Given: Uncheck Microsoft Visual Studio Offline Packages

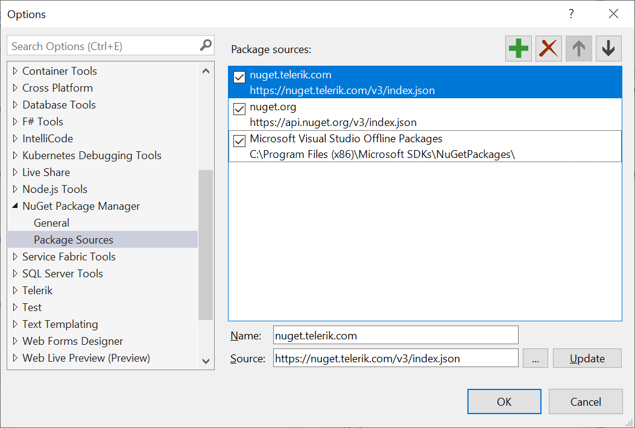Looking at the screenshot, I should point(239,141).
